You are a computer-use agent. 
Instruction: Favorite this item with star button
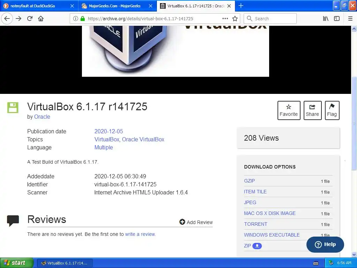tap(289, 110)
